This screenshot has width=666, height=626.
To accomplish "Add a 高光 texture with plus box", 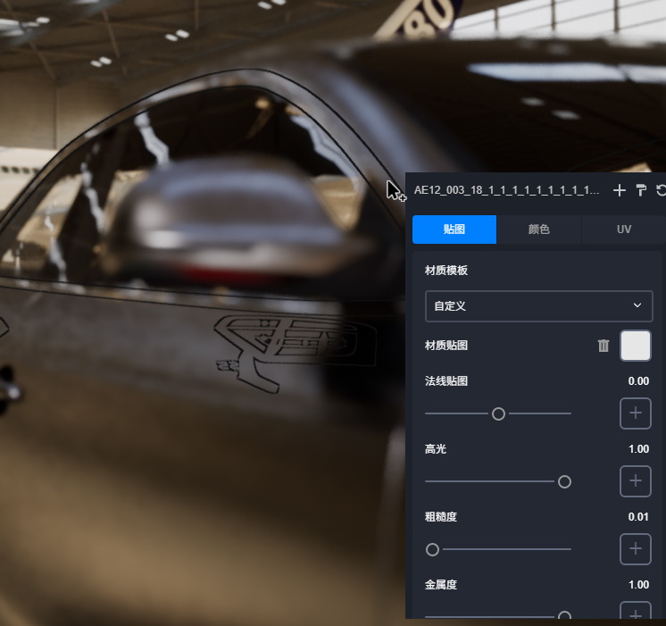I will (x=636, y=481).
